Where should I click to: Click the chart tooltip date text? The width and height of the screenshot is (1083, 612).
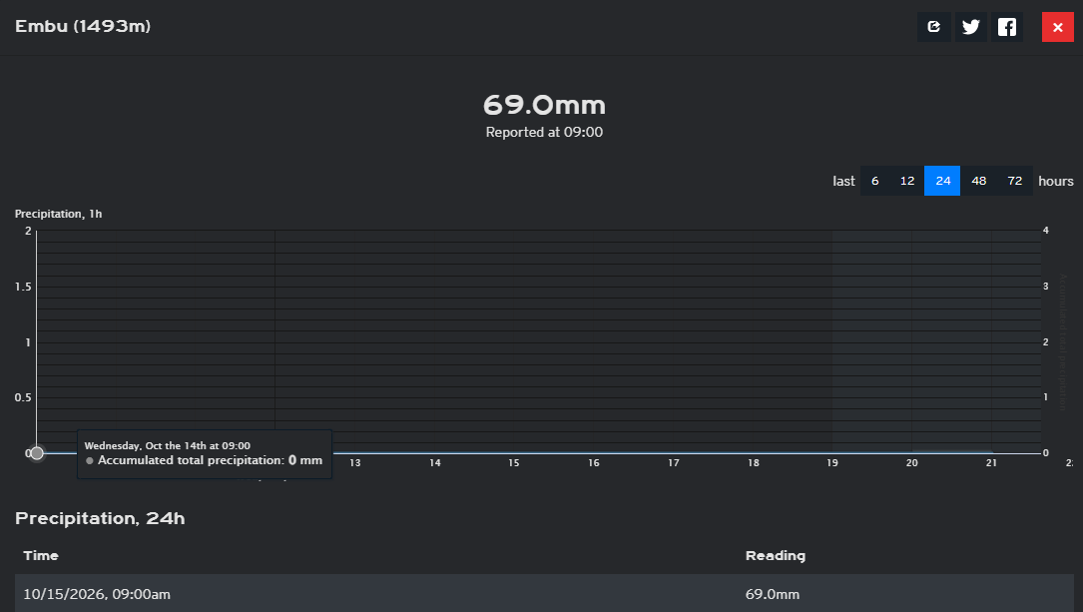click(x=167, y=446)
